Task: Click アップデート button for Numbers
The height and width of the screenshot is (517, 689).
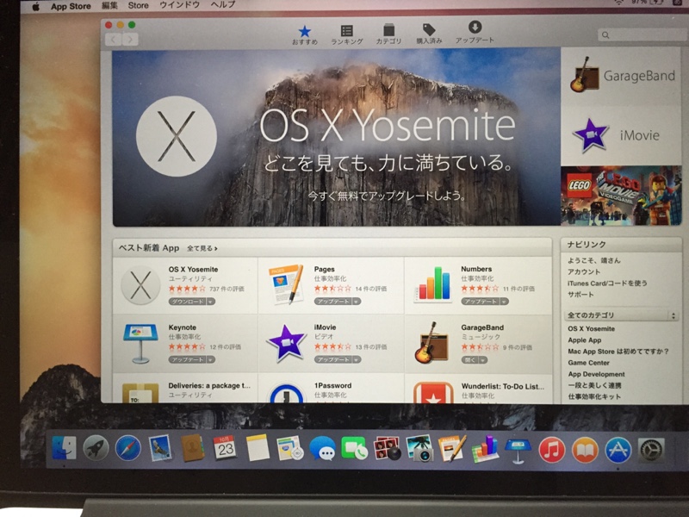Action: pyautogui.click(x=480, y=302)
